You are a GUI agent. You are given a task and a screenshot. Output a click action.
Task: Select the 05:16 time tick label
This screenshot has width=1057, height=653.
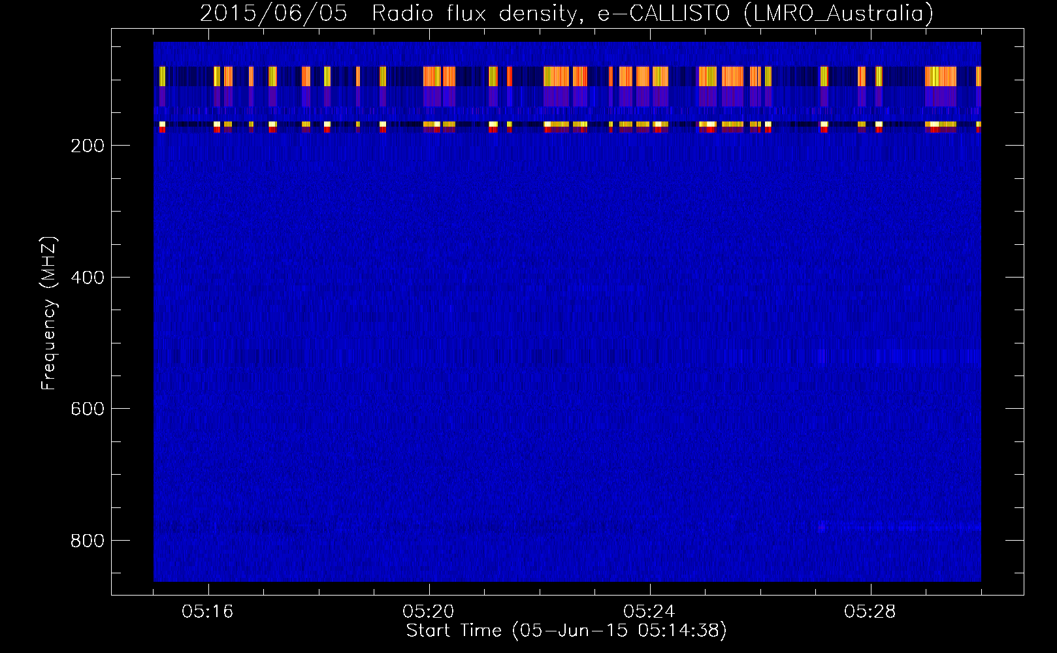tap(208, 612)
